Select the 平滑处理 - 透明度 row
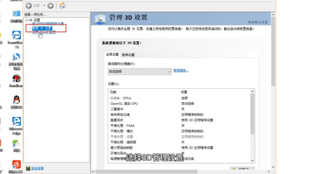The height and width of the screenshot is (174, 310). click(180, 142)
